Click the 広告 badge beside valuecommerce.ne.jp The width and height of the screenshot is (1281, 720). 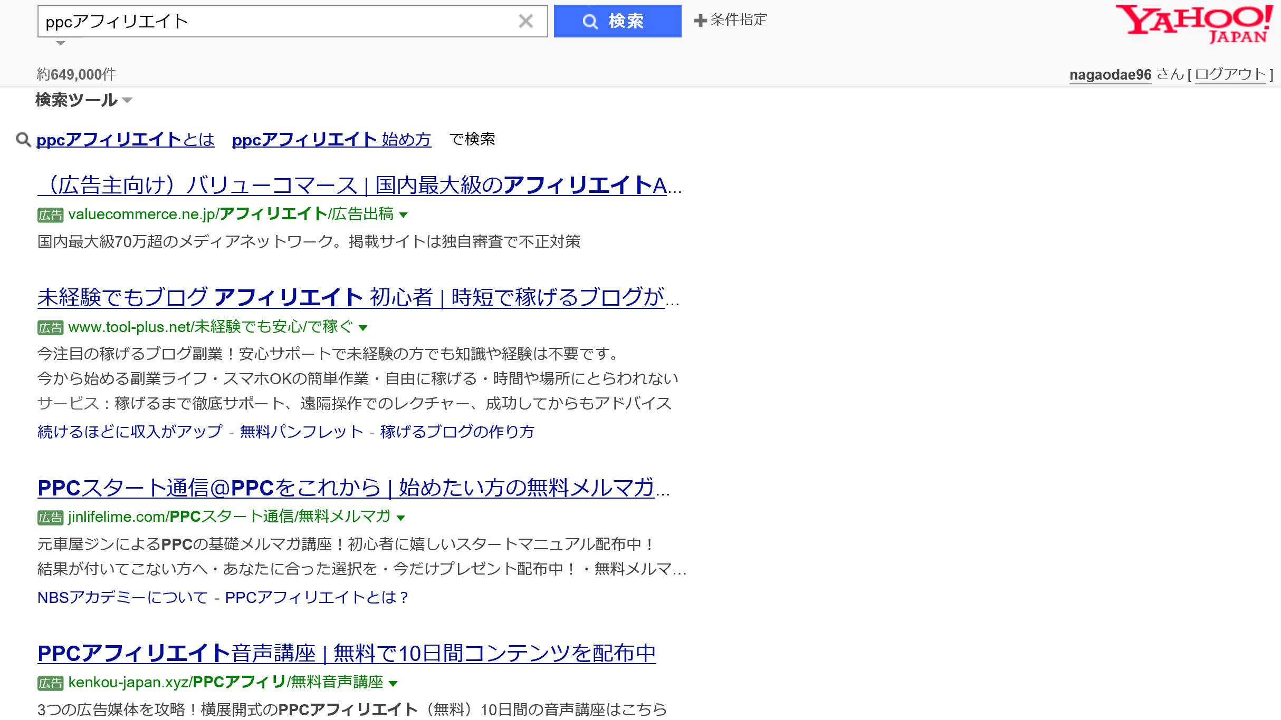pyautogui.click(x=51, y=215)
